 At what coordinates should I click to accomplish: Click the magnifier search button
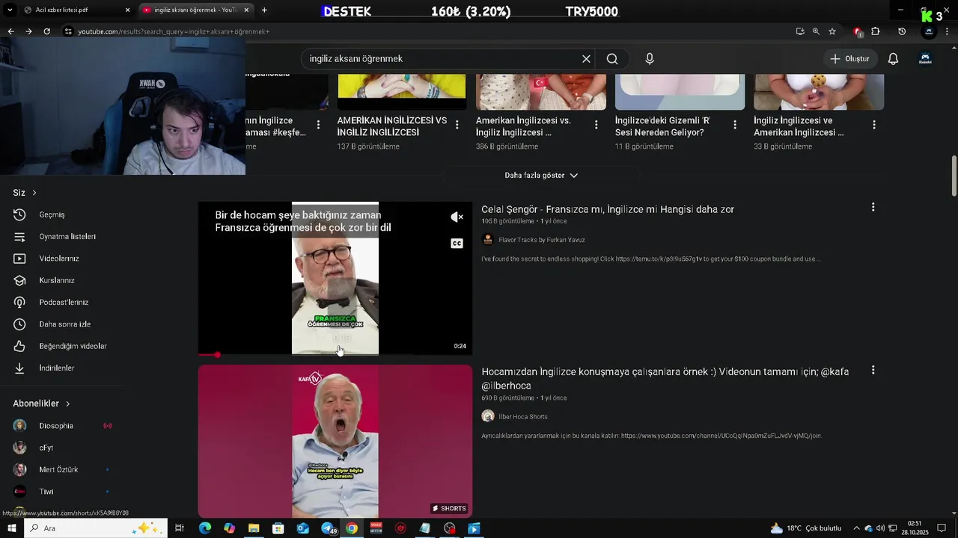click(612, 59)
